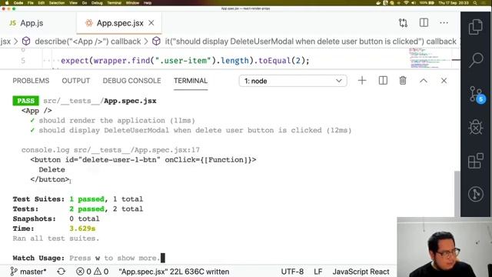The height and width of the screenshot is (277, 492).
Task: Open the Selection menu in menu bar
Action: (57, 3)
